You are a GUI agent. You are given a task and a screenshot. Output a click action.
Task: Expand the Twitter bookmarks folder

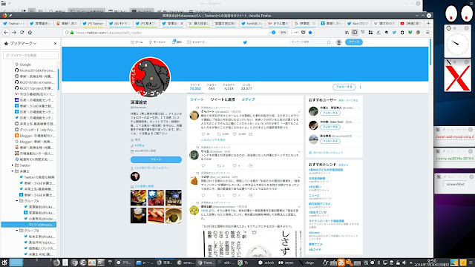pos(13,165)
